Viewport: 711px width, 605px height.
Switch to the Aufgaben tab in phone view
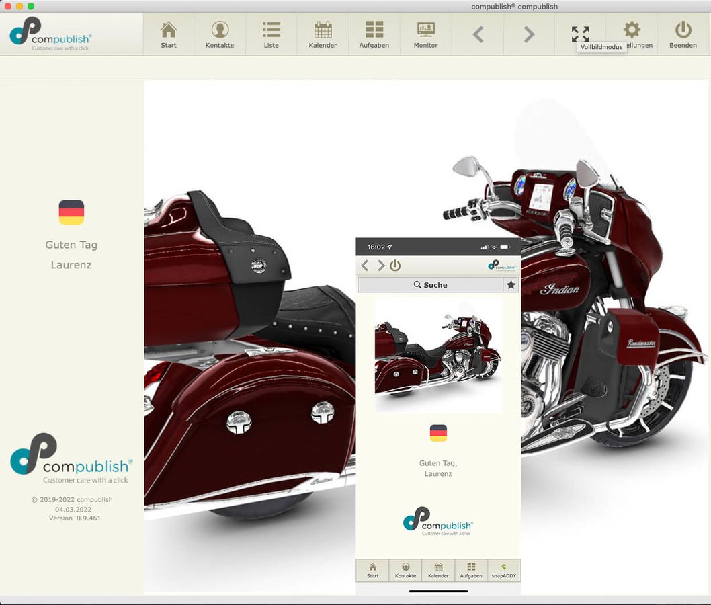pyautogui.click(x=471, y=571)
